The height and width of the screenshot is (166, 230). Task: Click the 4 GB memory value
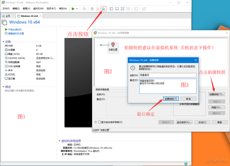pyautogui.click(x=39, y=46)
